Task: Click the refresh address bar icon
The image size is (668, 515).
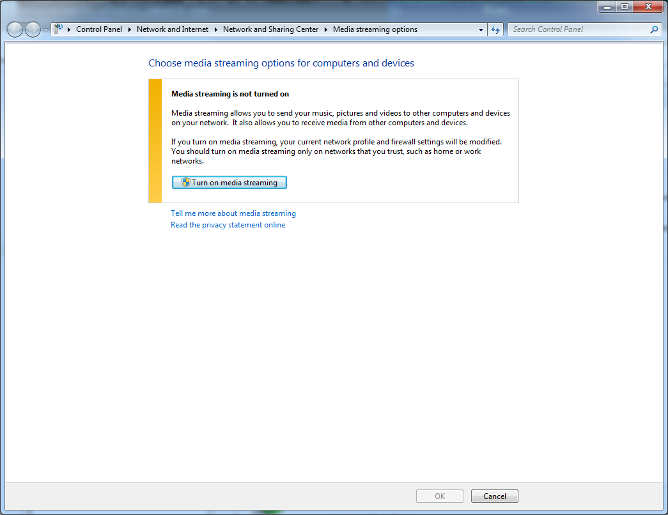Action: [495, 29]
